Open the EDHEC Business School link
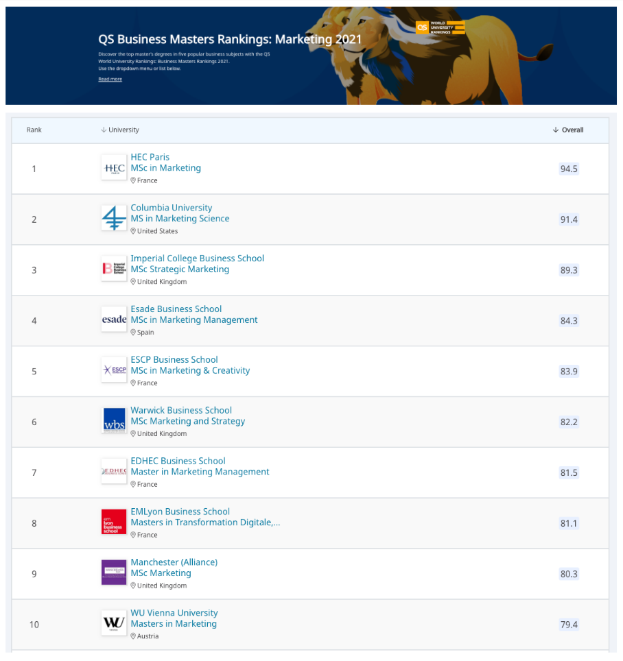This screenshot has height=661, width=623. [x=178, y=460]
